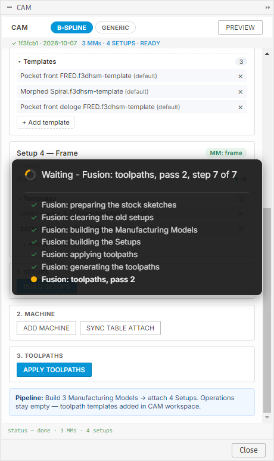274x461 pixels.
Task: Click the MM: frame badge
Action: click(x=226, y=153)
